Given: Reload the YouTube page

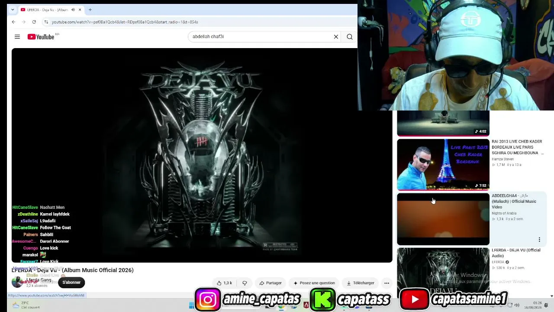Looking at the screenshot, I should (x=34, y=22).
